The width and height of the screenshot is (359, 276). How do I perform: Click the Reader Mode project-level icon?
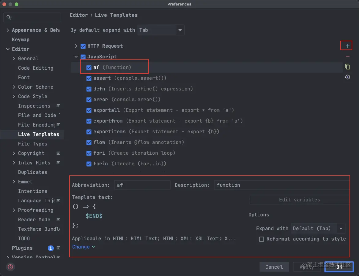[58, 219]
